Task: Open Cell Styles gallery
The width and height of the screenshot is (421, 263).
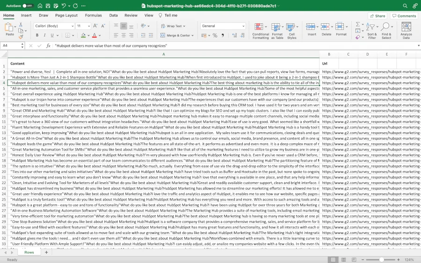Action: (x=292, y=31)
